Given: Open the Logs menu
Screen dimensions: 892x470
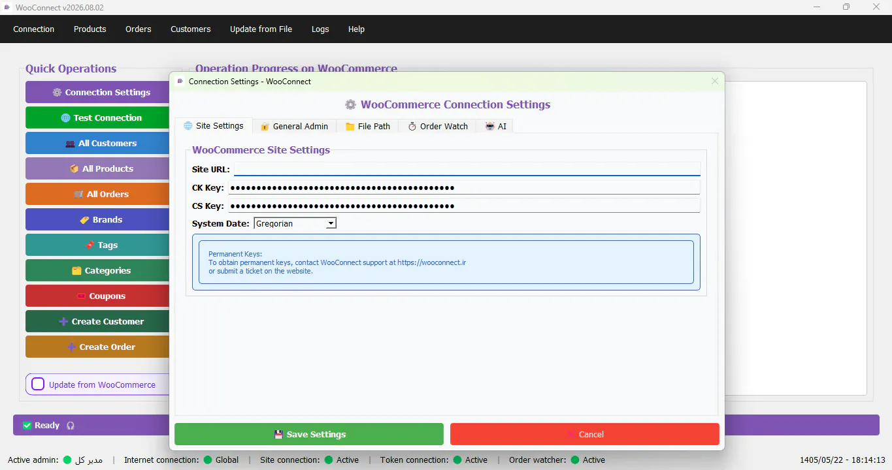Looking at the screenshot, I should (x=320, y=29).
